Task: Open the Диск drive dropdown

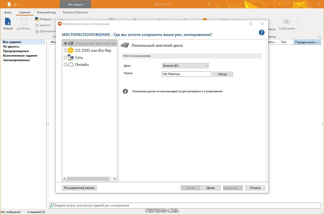Action: pos(185,66)
